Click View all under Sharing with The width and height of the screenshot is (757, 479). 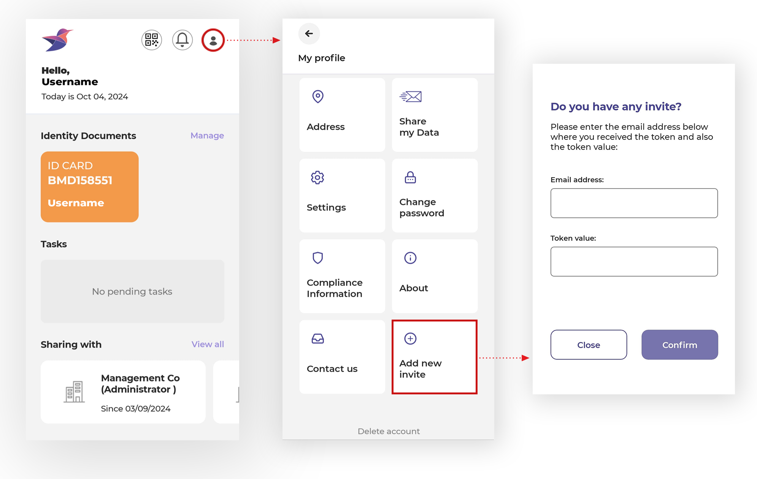(x=208, y=344)
